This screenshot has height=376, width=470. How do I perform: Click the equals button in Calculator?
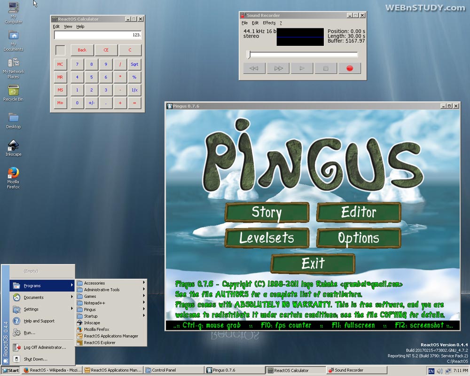tap(134, 103)
